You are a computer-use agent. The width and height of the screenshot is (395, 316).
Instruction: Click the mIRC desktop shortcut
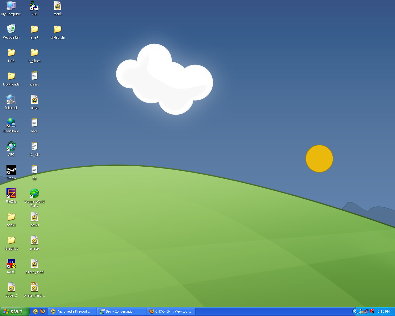pyautogui.click(x=11, y=264)
